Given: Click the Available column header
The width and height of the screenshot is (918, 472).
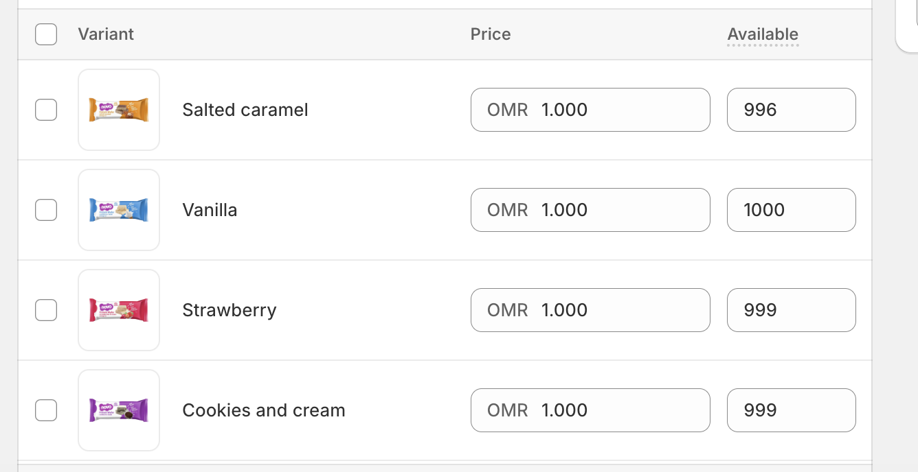Looking at the screenshot, I should 763,34.
